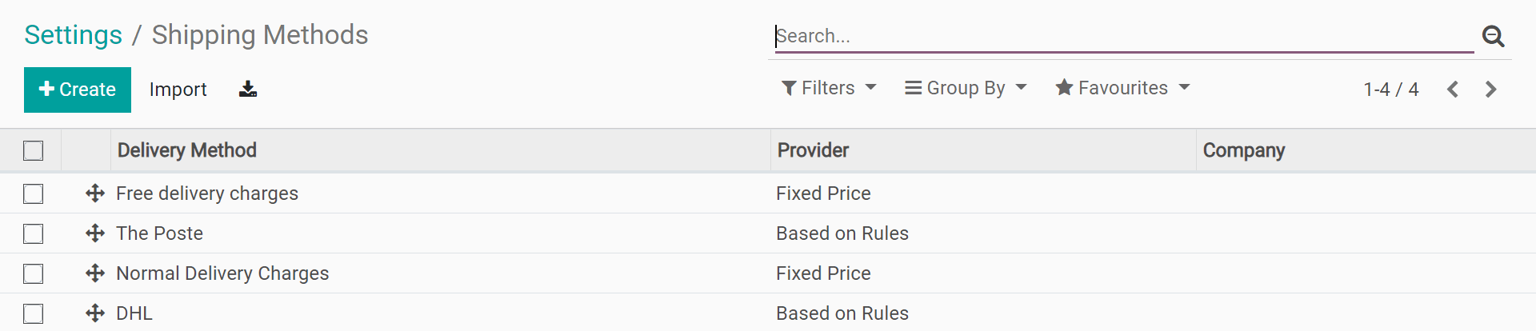This screenshot has height=331, width=1536.
Task: Click drag handle for DHL row
Action: pyautogui.click(x=95, y=313)
